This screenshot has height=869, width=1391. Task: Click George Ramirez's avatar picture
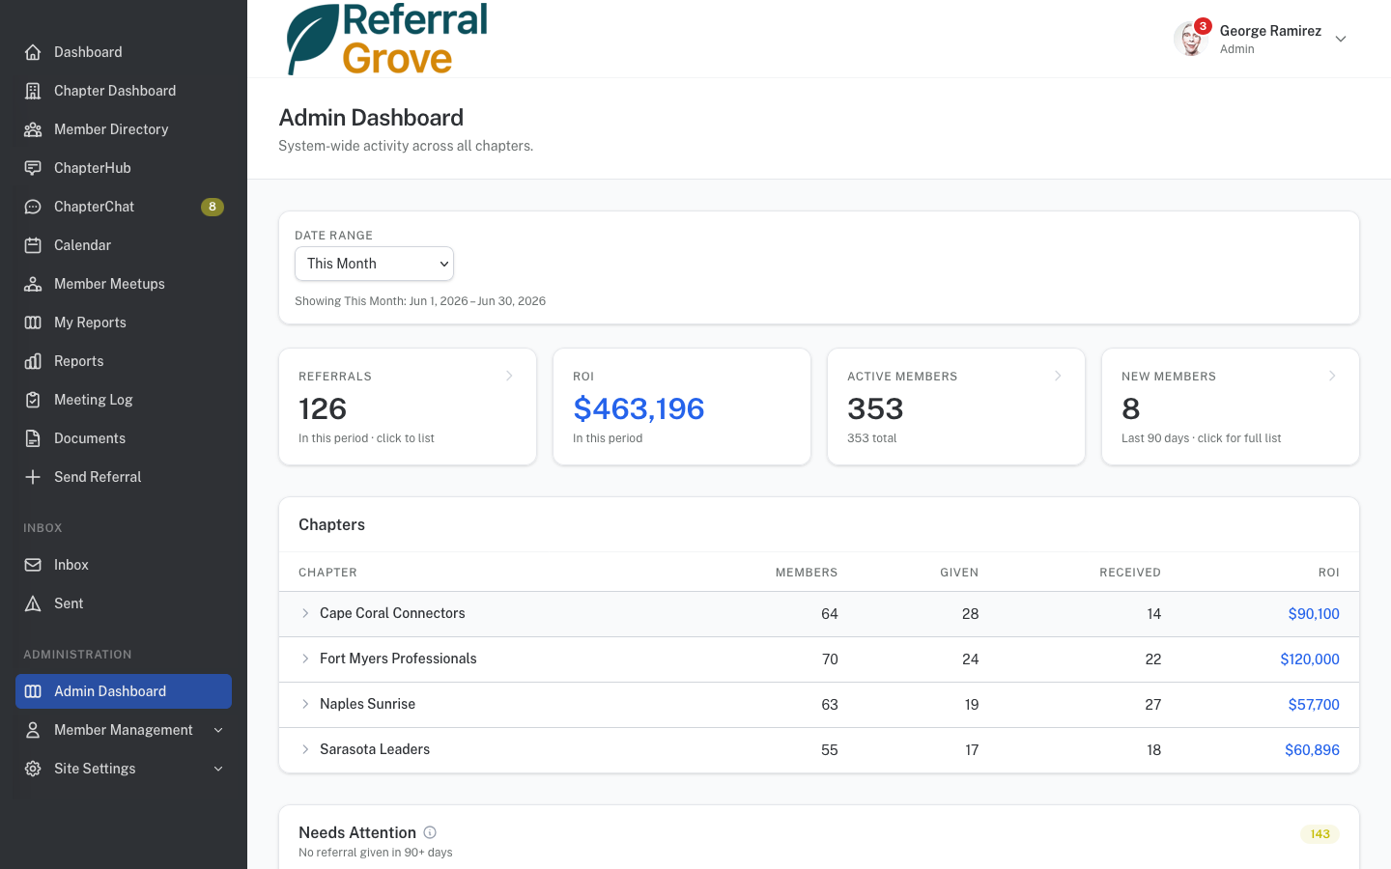(x=1191, y=39)
